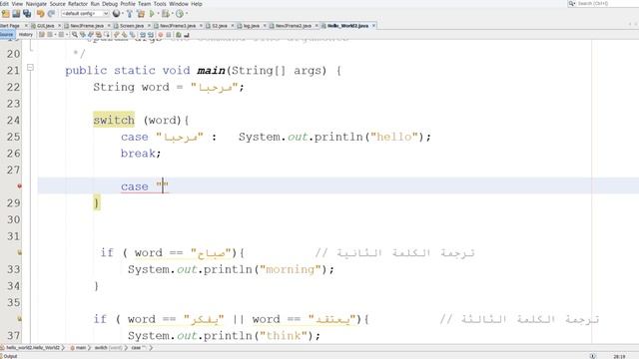Click the Toggle Bookmark icon

click(x=133, y=35)
